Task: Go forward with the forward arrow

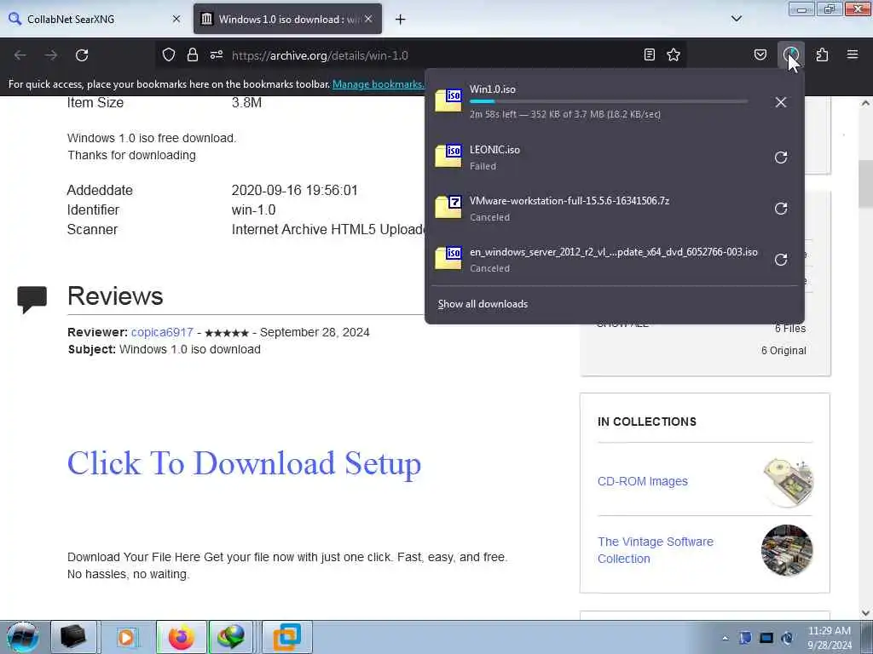Action: coord(51,55)
